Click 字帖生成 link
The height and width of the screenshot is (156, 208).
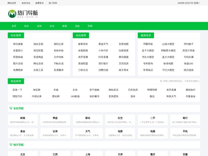click(59, 63)
